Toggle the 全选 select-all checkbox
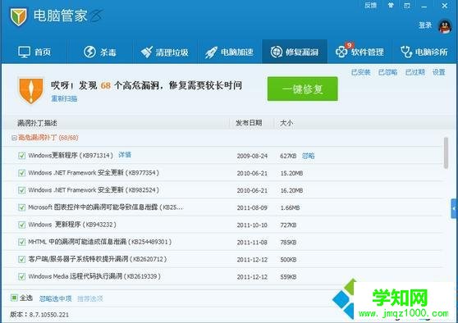This screenshot has width=458, height=323. tap(14, 298)
